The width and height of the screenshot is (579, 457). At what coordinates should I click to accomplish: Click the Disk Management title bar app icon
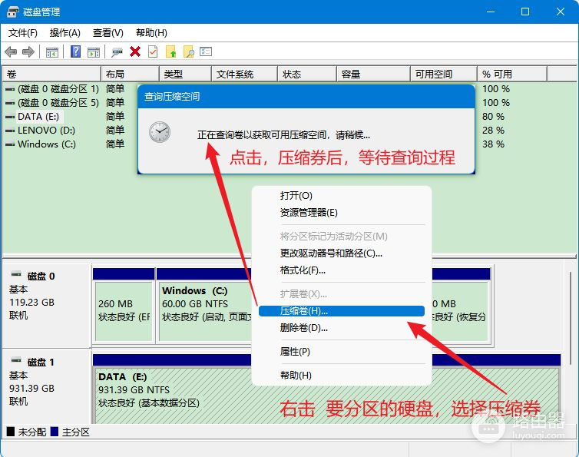point(12,12)
